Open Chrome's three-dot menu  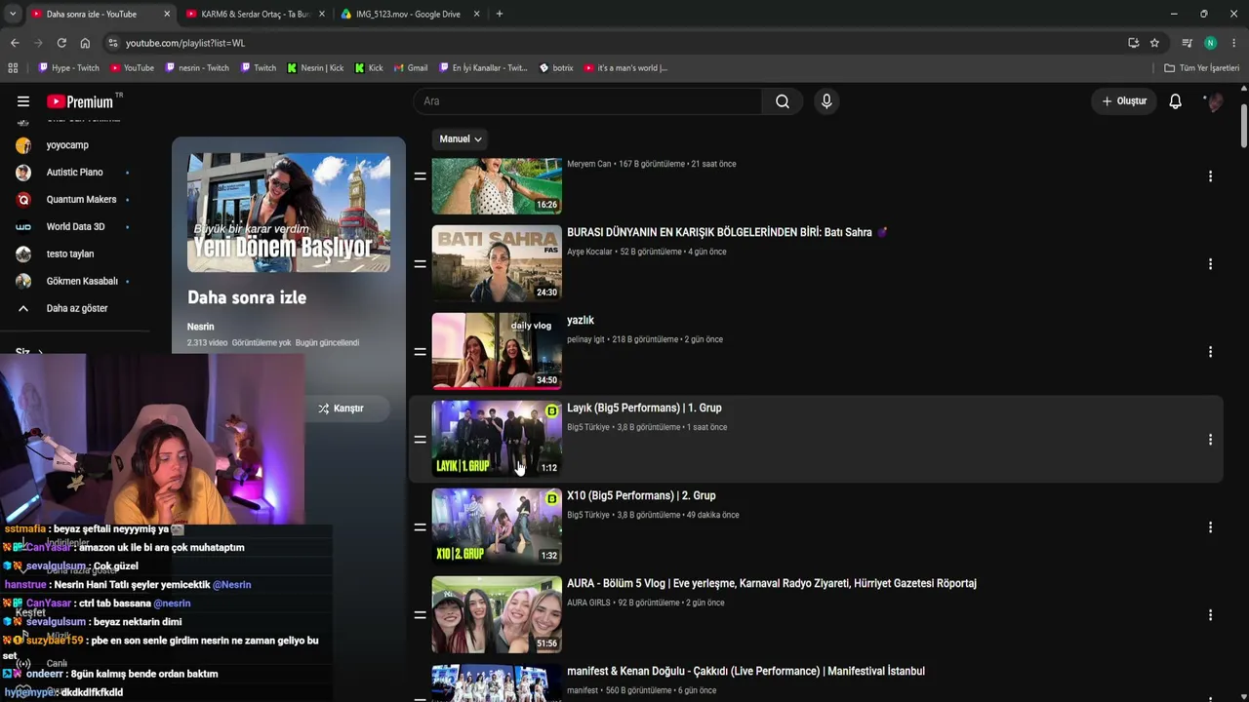coord(1234,43)
